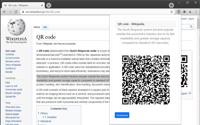
Task: Open a new tab with plus button
Action: [49, 5]
